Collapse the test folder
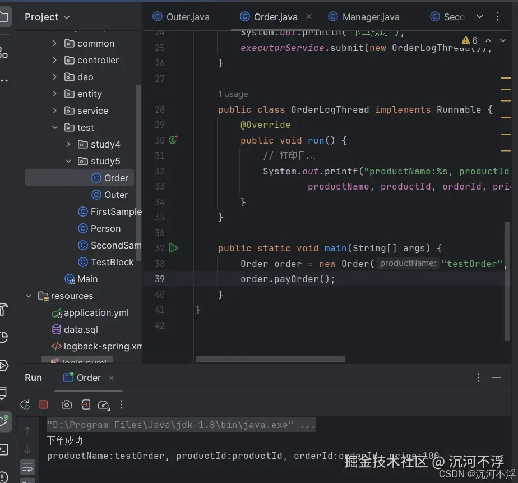The width and height of the screenshot is (518, 483). tap(55, 127)
